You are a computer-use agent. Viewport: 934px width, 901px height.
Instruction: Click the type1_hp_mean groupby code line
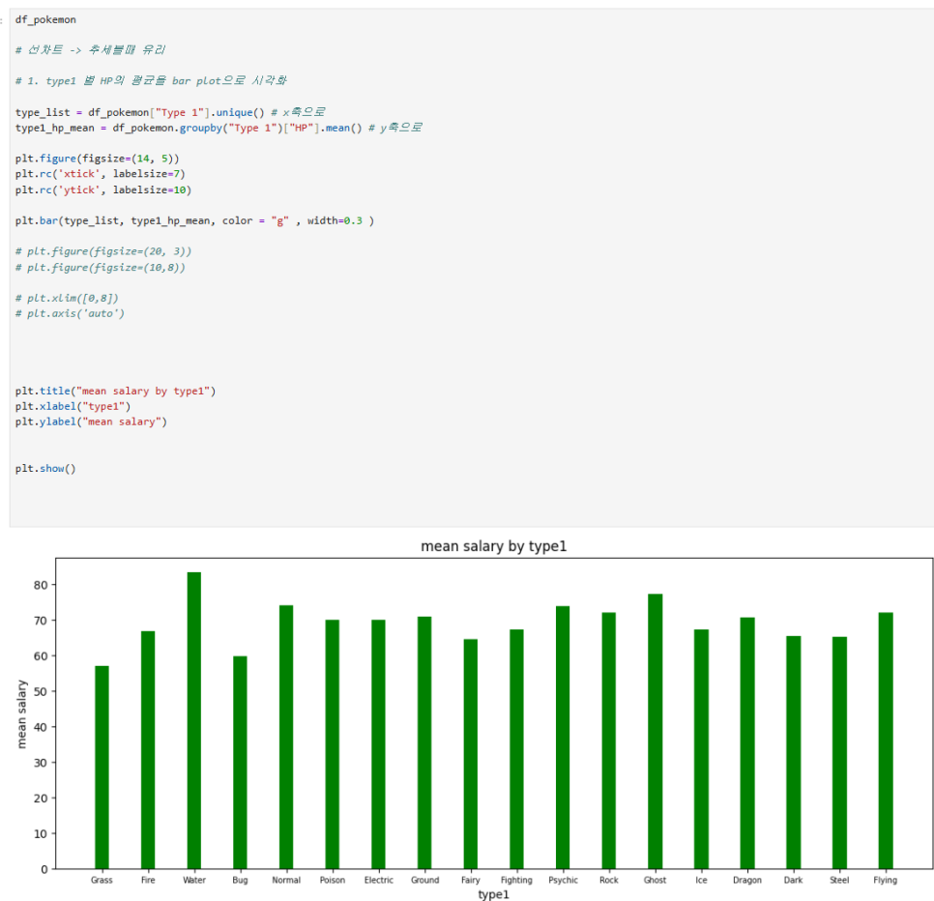219,128
